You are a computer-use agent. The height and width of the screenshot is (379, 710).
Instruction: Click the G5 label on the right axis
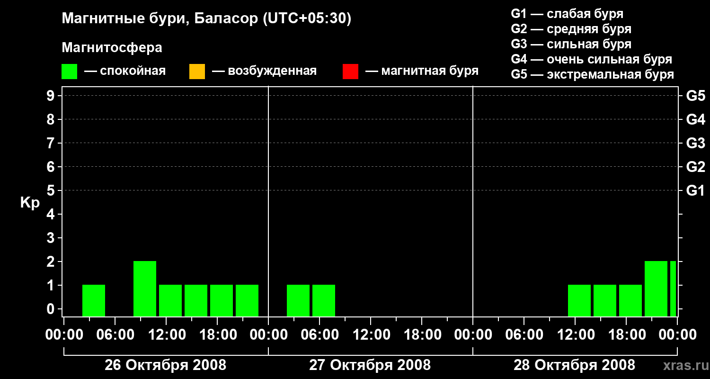695,96
